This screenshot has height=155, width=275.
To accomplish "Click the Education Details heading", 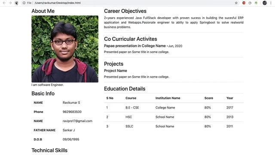I will (125, 89).
